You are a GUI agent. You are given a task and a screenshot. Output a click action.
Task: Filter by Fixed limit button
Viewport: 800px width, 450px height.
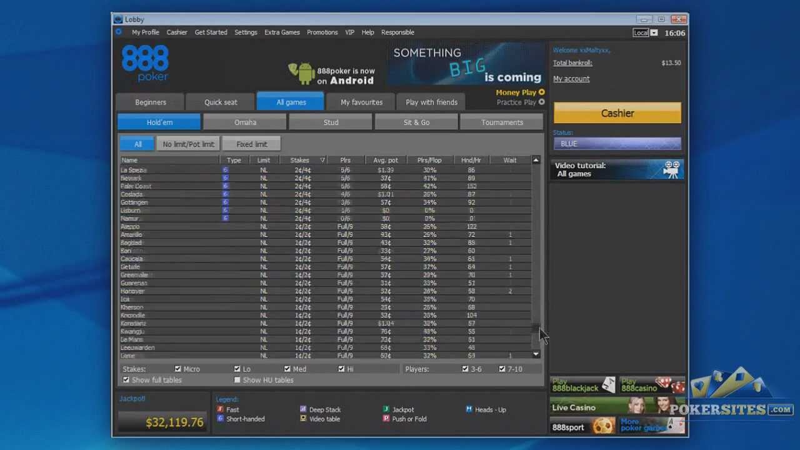coord(252,144)
